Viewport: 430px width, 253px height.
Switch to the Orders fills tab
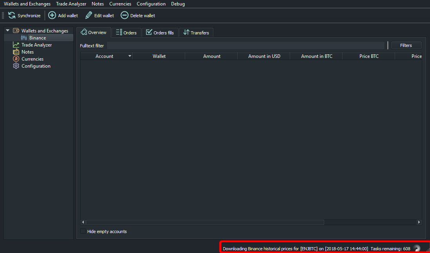coord(160,32)
